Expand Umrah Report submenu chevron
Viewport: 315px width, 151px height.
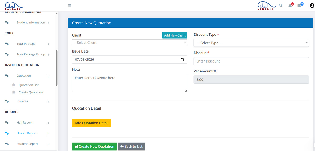point(49,134)
